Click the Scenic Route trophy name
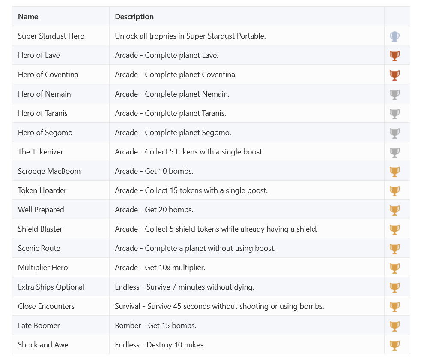The width and height of the screenshot is (421, 362). 39,248
